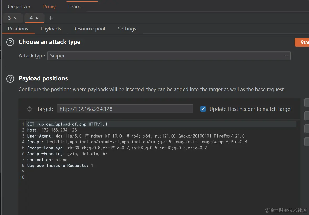309x215 pixels.
Task: Select Intruder tab 3
Action: (9, 18)
